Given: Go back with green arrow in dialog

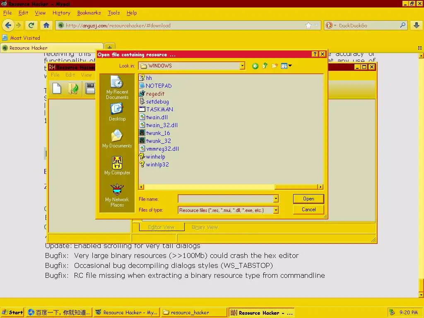Looking at the screenshot, I should point(255,66).
